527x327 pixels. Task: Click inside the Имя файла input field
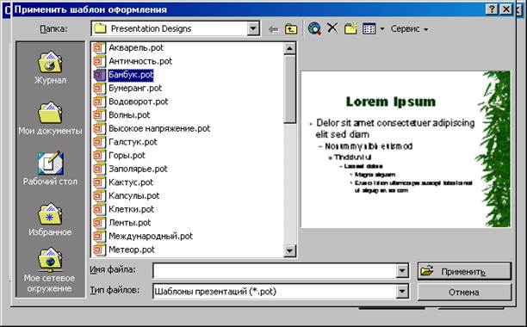(275, 271)
